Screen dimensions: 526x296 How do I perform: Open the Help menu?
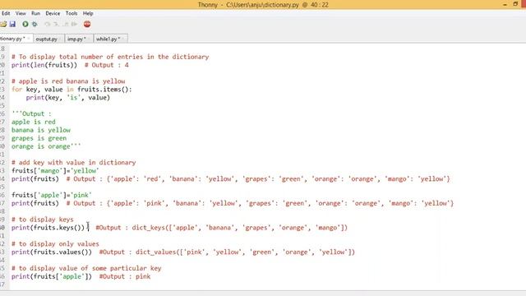88,13
